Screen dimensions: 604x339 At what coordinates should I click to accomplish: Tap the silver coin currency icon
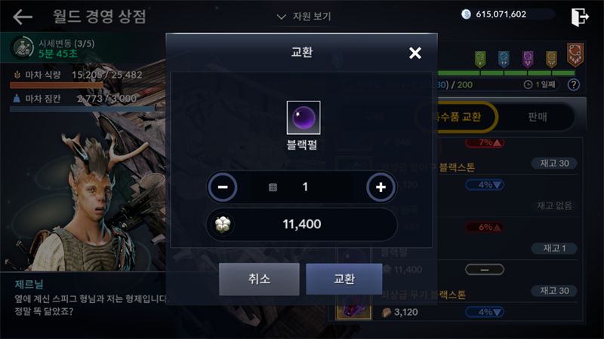pyautogui.click(x=466, y=14)
